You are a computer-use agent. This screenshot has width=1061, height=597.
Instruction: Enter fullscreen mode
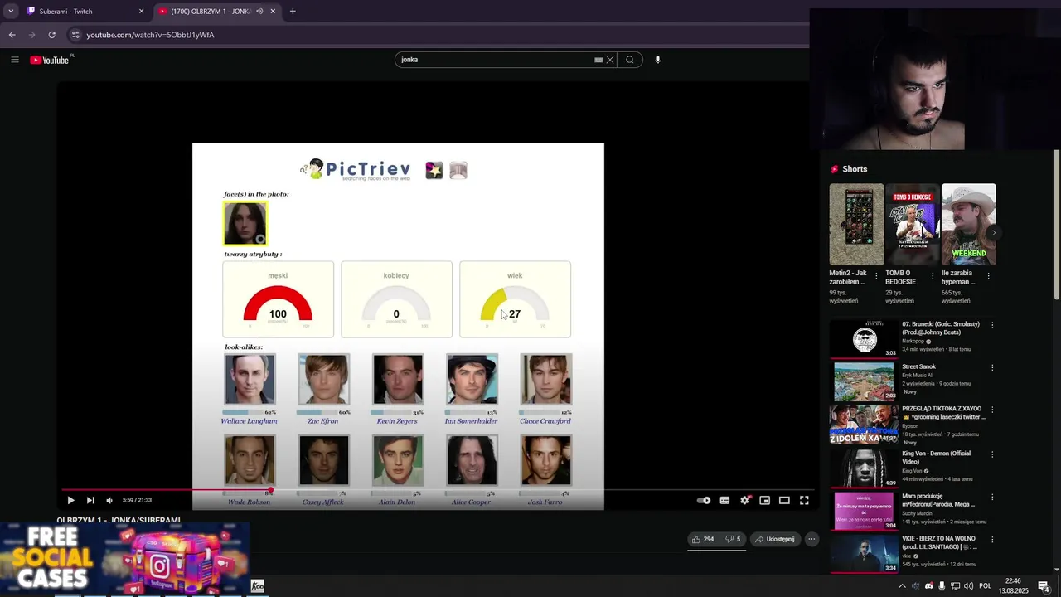pos(804,500)
